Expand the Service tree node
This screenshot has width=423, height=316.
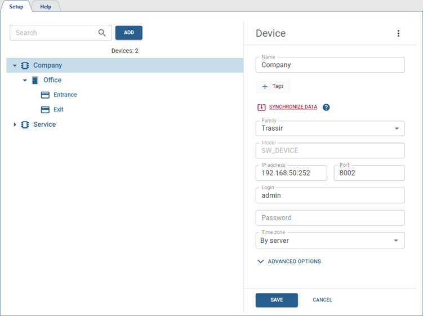[15, 124]
